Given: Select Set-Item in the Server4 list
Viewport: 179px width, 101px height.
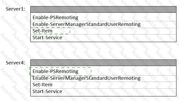Looking at the screenshot, I should click(x=103, y=85).
